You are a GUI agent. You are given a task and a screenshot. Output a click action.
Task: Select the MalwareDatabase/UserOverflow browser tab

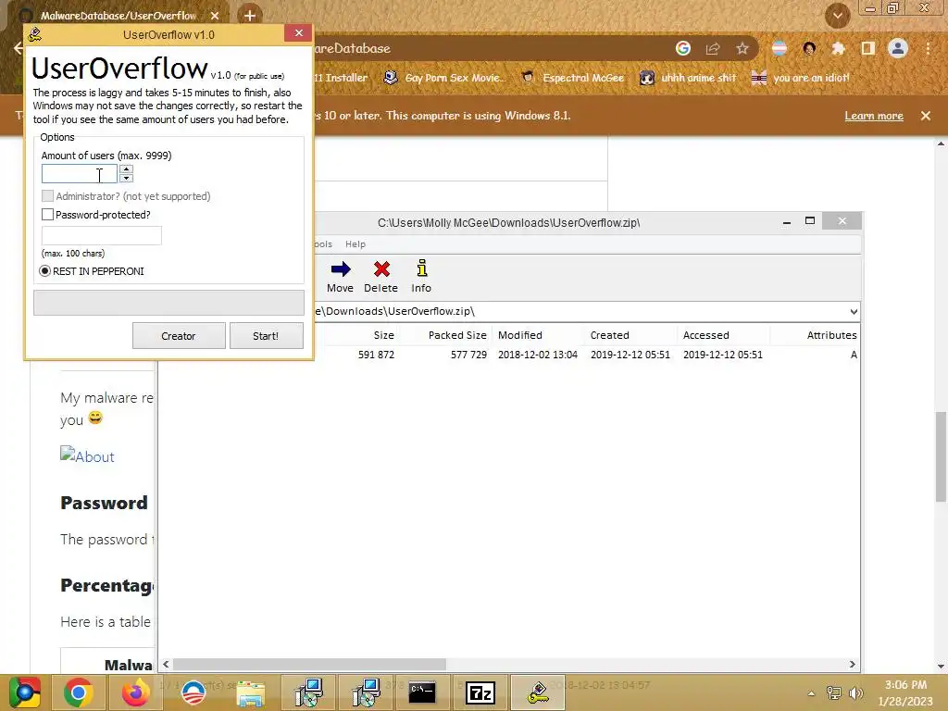pos(118,16)
